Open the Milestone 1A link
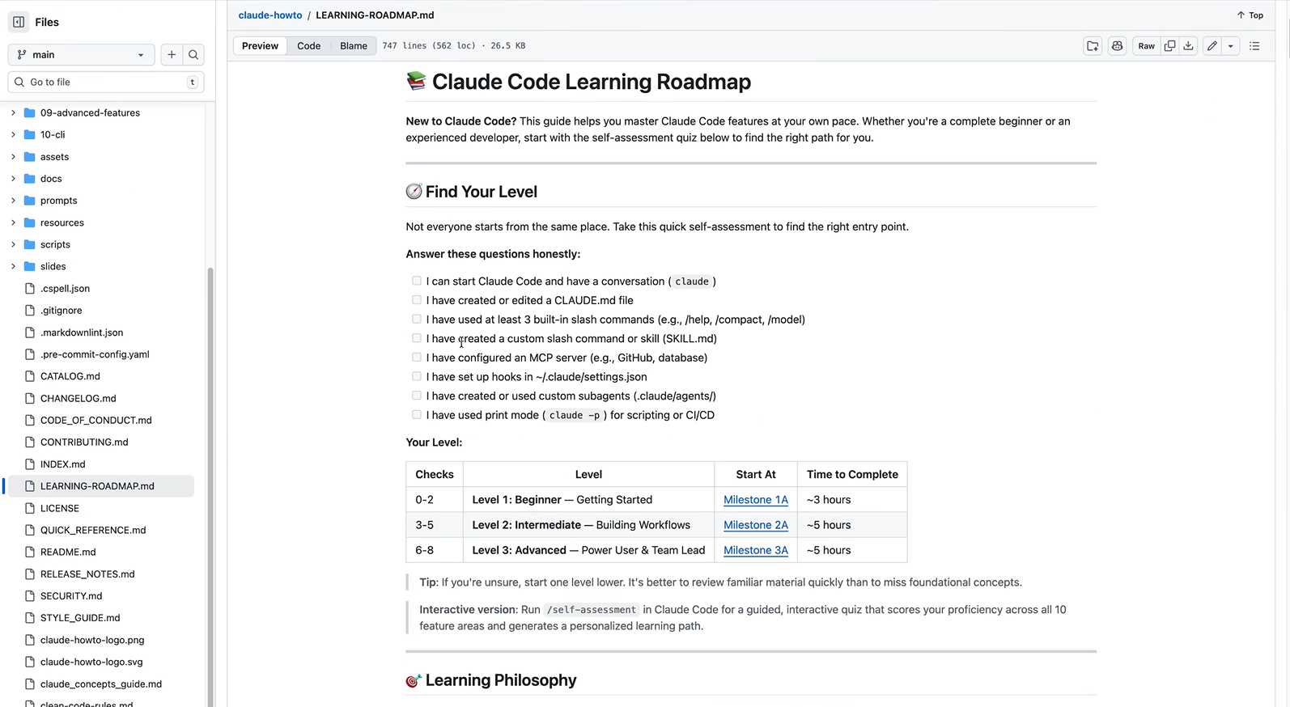 (x=755, y=500)
